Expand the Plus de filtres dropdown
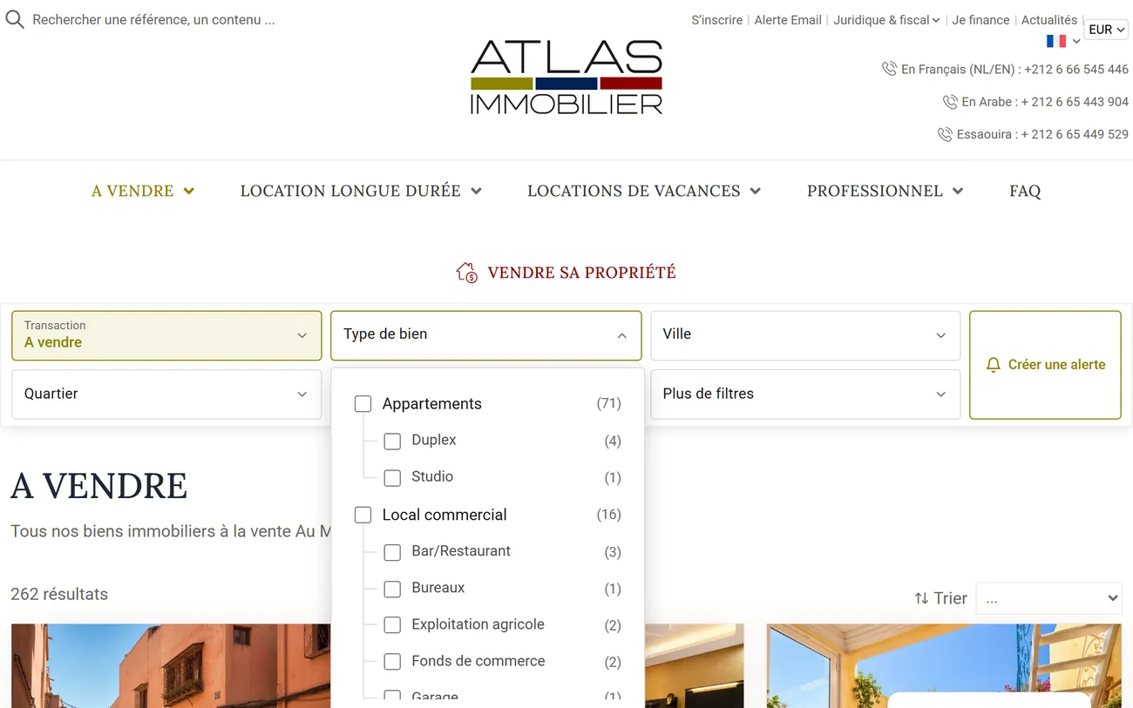Viewport: 1133px width, 708px height. [x=805, y=394]
